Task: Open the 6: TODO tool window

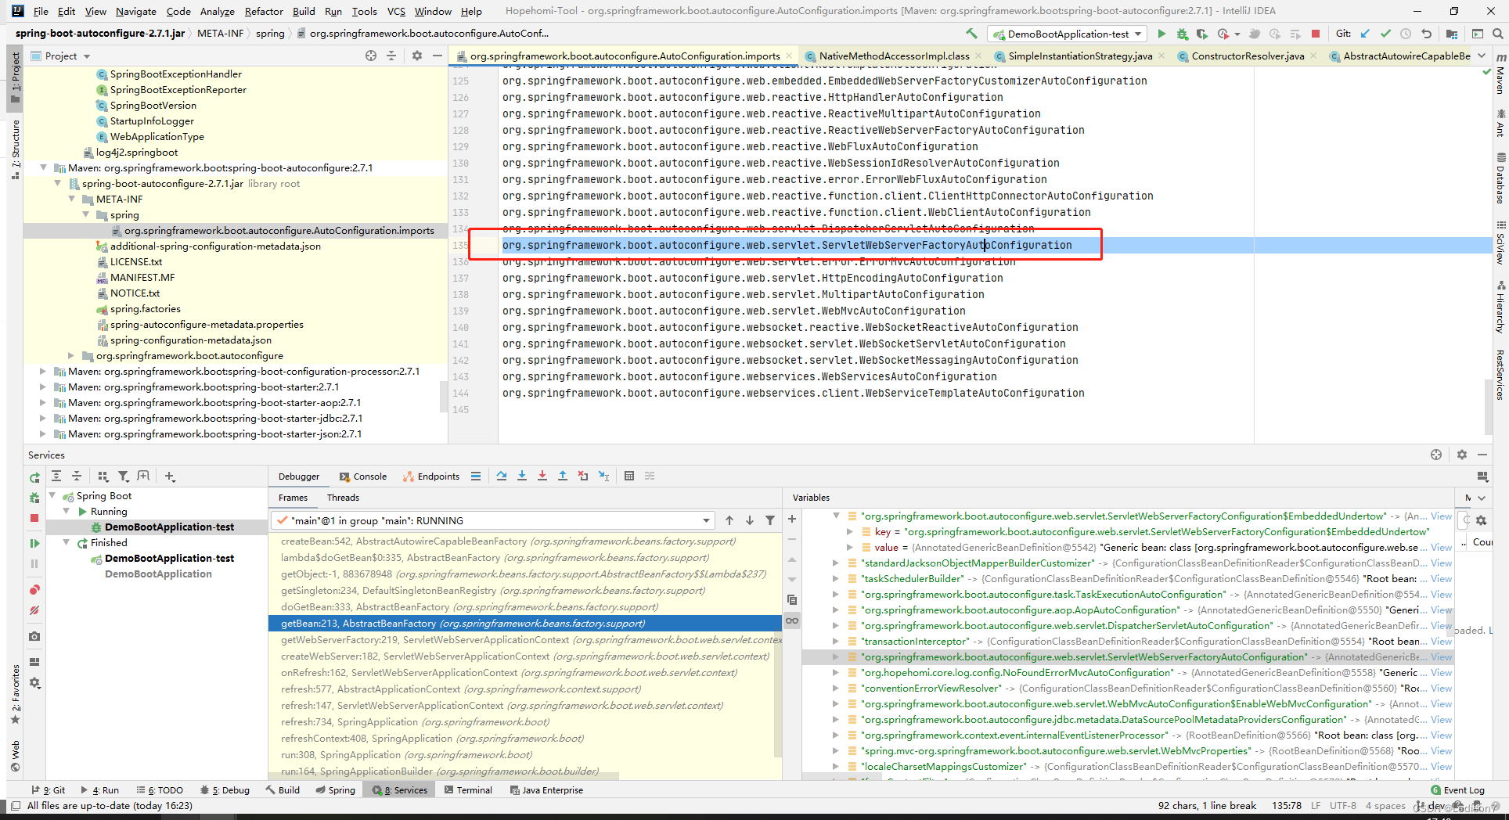Action: click(160, 790)
